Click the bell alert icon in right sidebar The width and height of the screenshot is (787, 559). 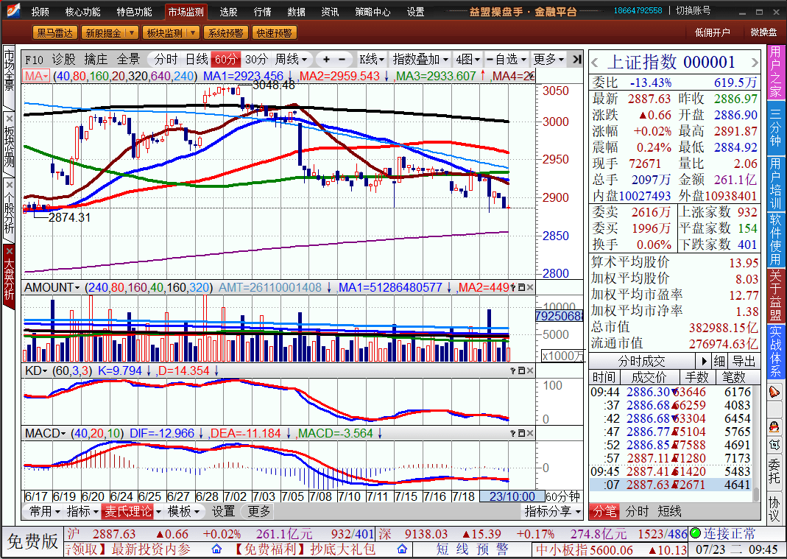774,391
